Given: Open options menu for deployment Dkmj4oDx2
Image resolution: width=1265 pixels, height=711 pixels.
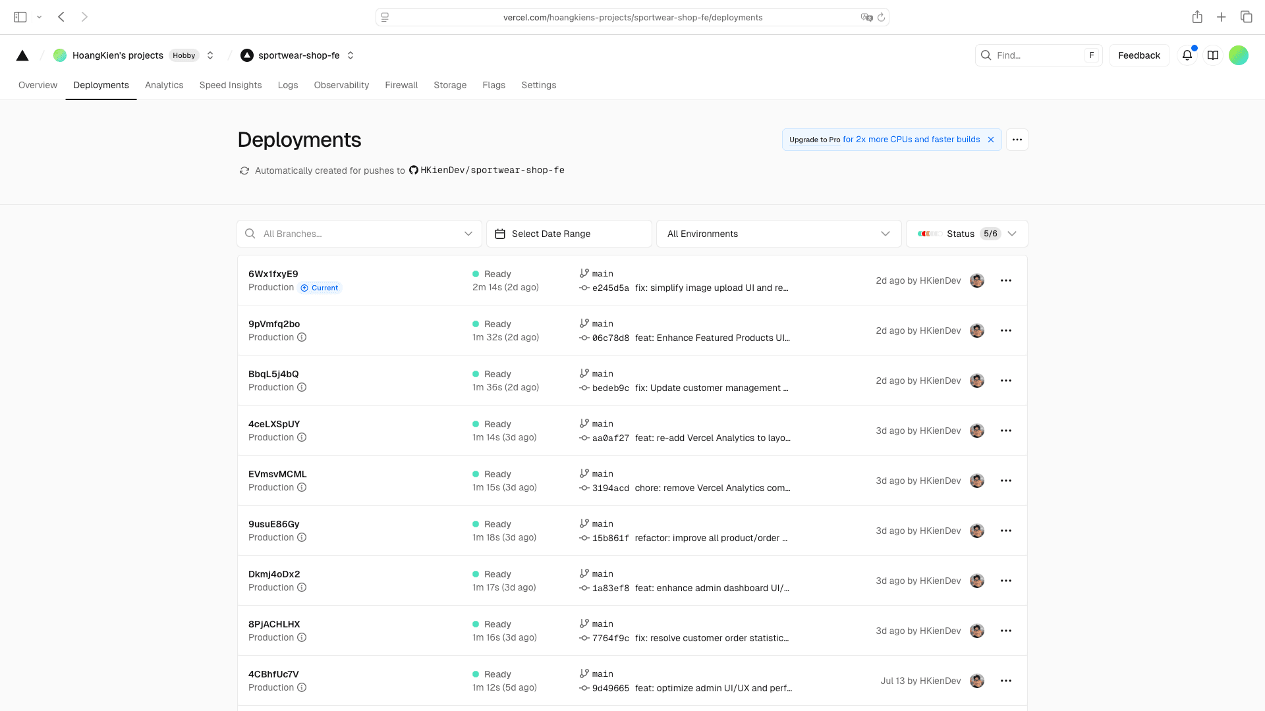Looking at the screenshot, I should coord(1006,581).
